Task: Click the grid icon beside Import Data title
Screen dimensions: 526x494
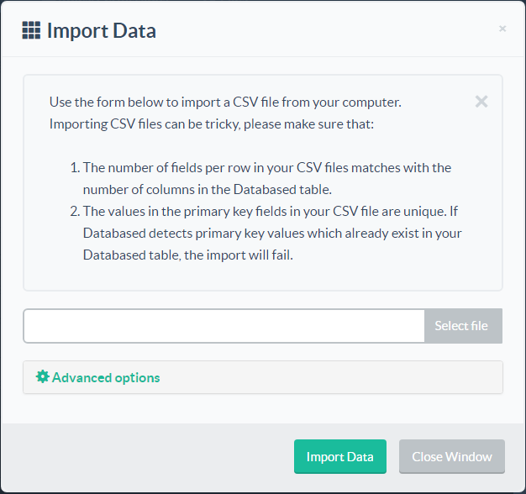Action: [x=31, y=30]
